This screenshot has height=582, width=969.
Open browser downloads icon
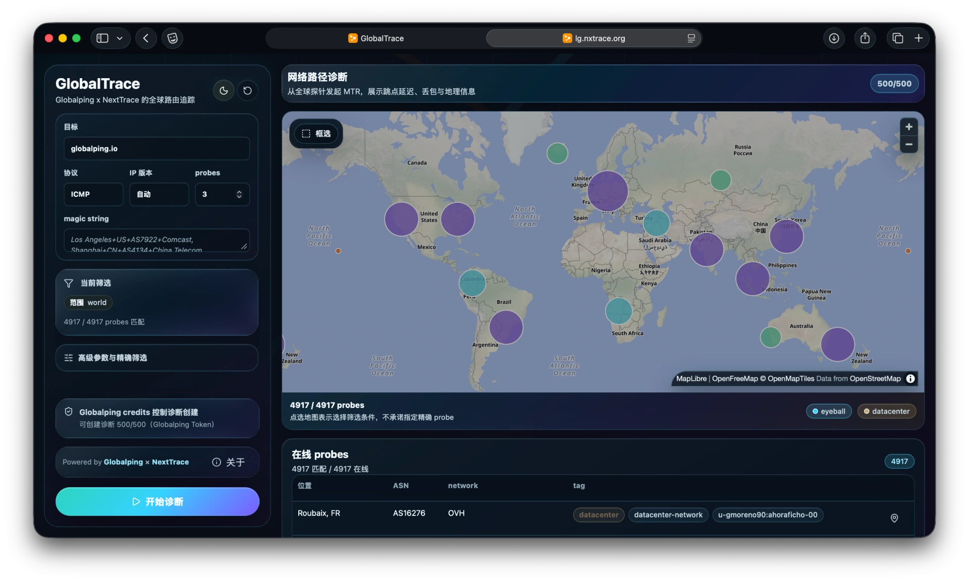(x=834, y=38)
